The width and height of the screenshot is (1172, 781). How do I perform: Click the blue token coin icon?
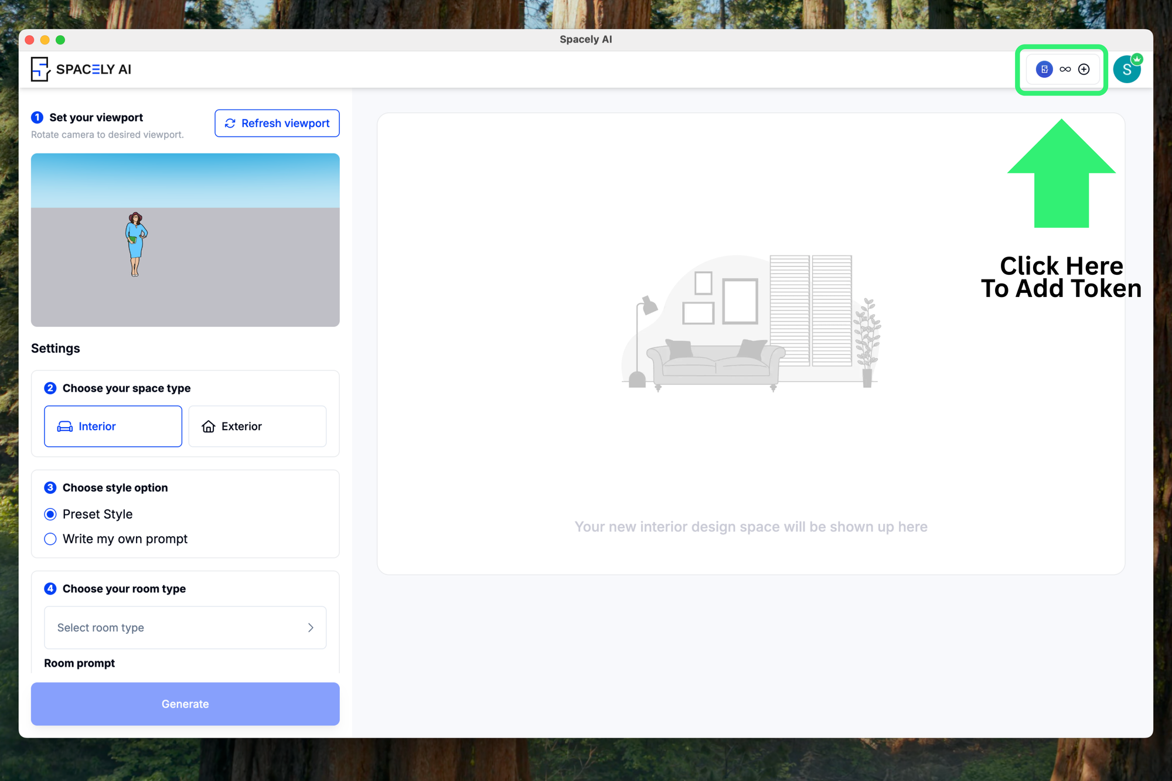point(1044,69)
